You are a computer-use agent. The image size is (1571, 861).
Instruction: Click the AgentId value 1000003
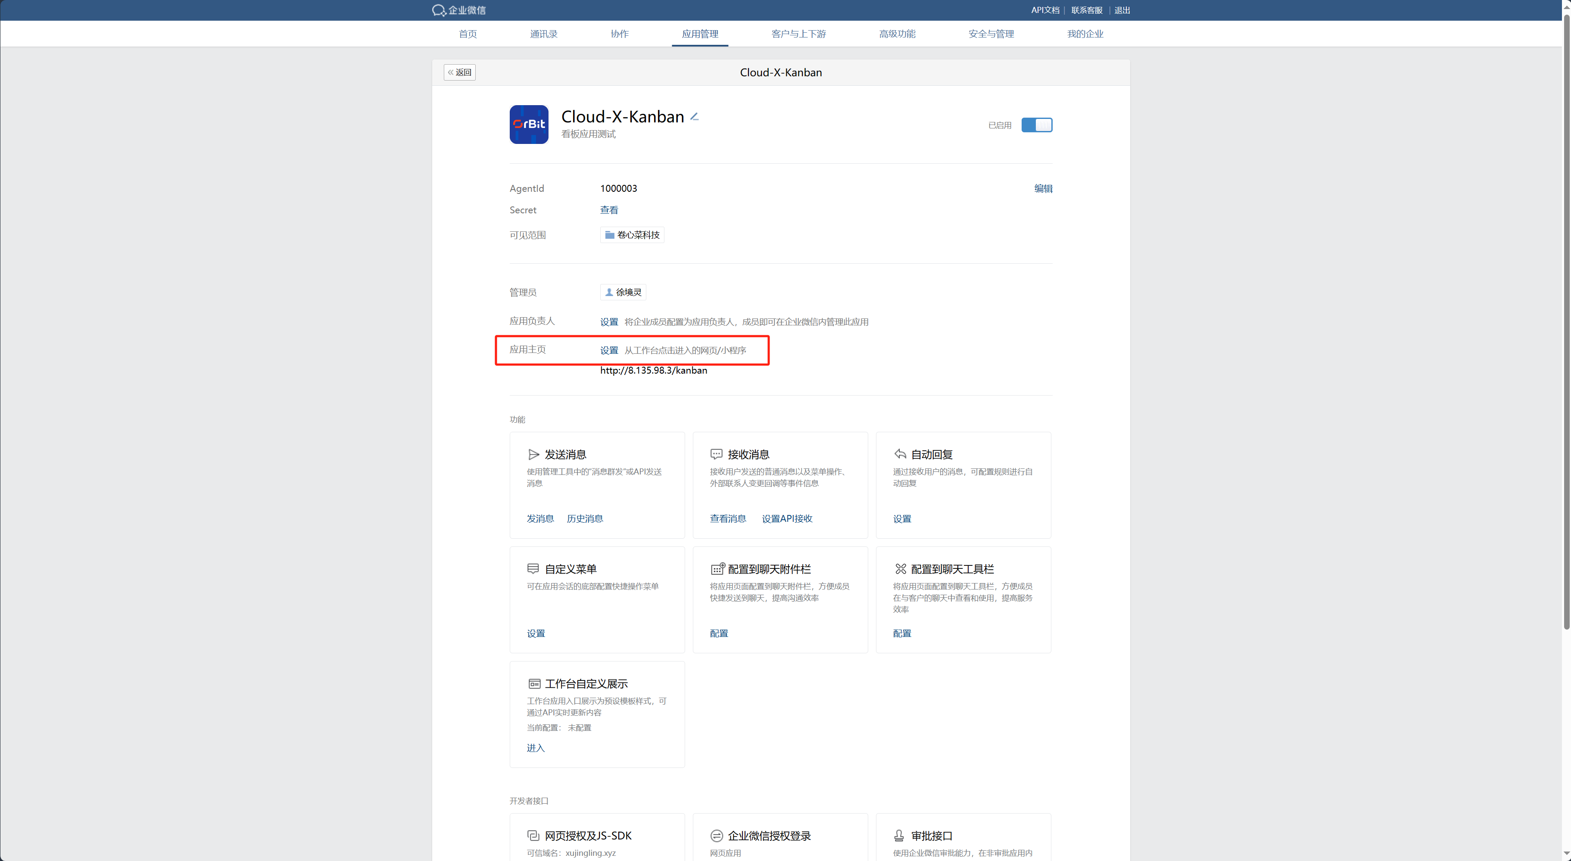click(x=618, y=188)
